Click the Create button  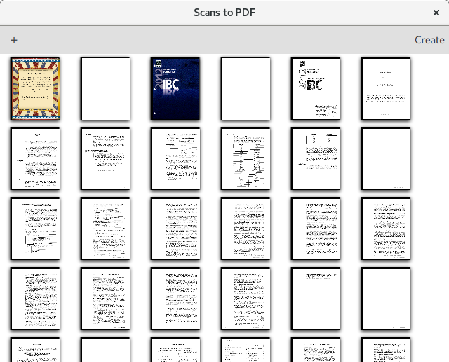point(429,40)
